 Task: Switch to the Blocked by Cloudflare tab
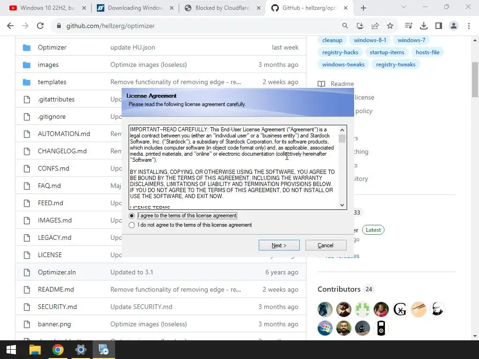coord(222,8)
